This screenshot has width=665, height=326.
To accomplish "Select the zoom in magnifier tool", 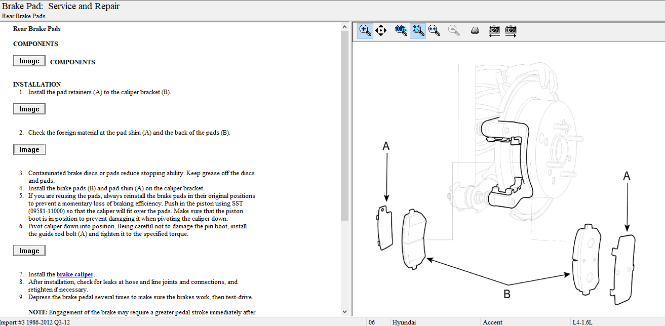I will (x=365, y=30).
